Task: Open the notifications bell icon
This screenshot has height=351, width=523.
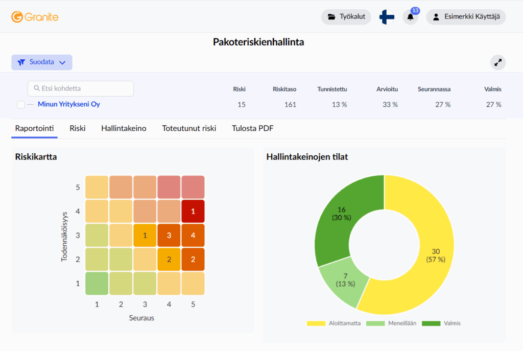Action: click(x=410, y=17)
